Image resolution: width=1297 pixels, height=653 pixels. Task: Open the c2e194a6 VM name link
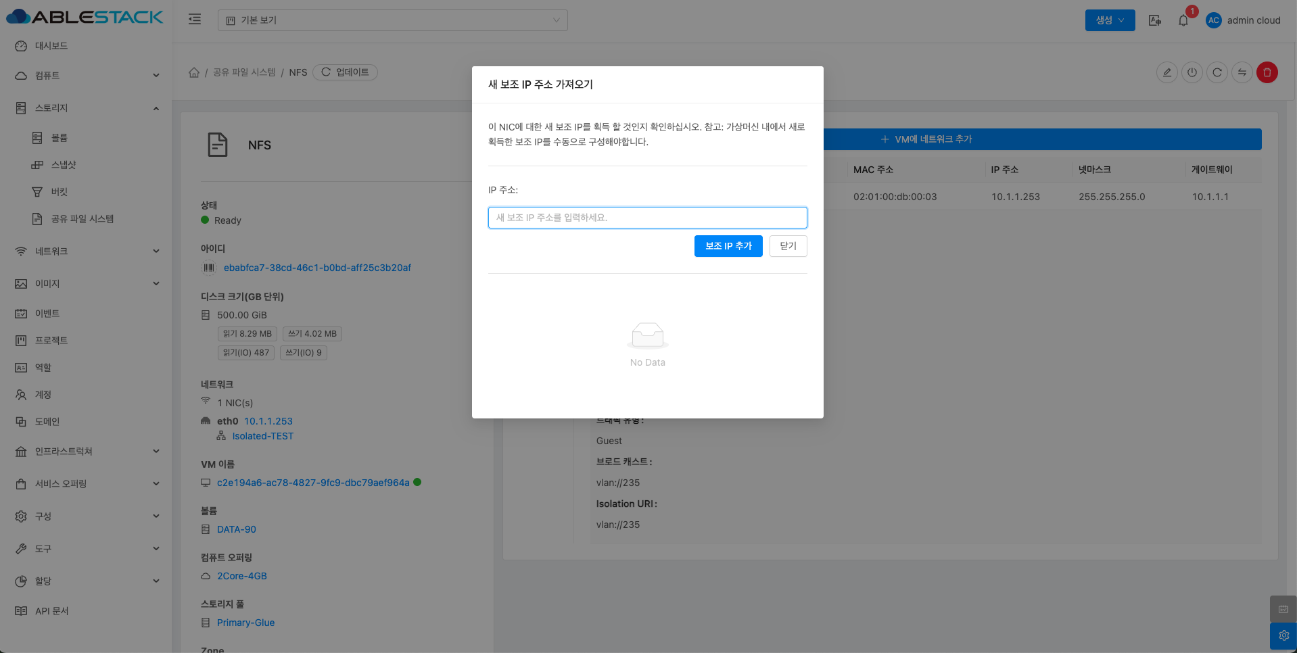click(313, 483)
